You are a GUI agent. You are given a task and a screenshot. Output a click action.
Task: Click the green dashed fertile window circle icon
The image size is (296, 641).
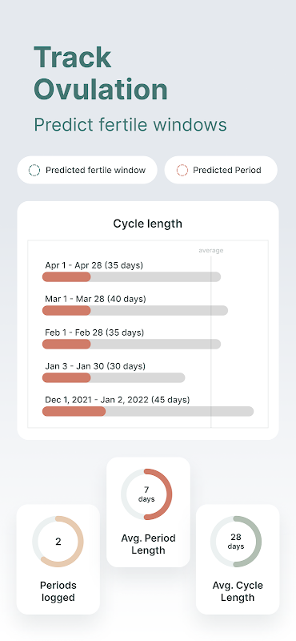click(x=34, y=170)
